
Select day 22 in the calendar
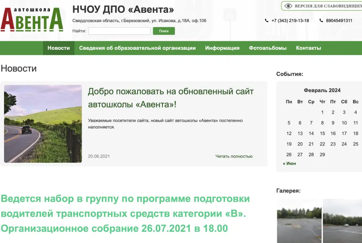(322, 144)
